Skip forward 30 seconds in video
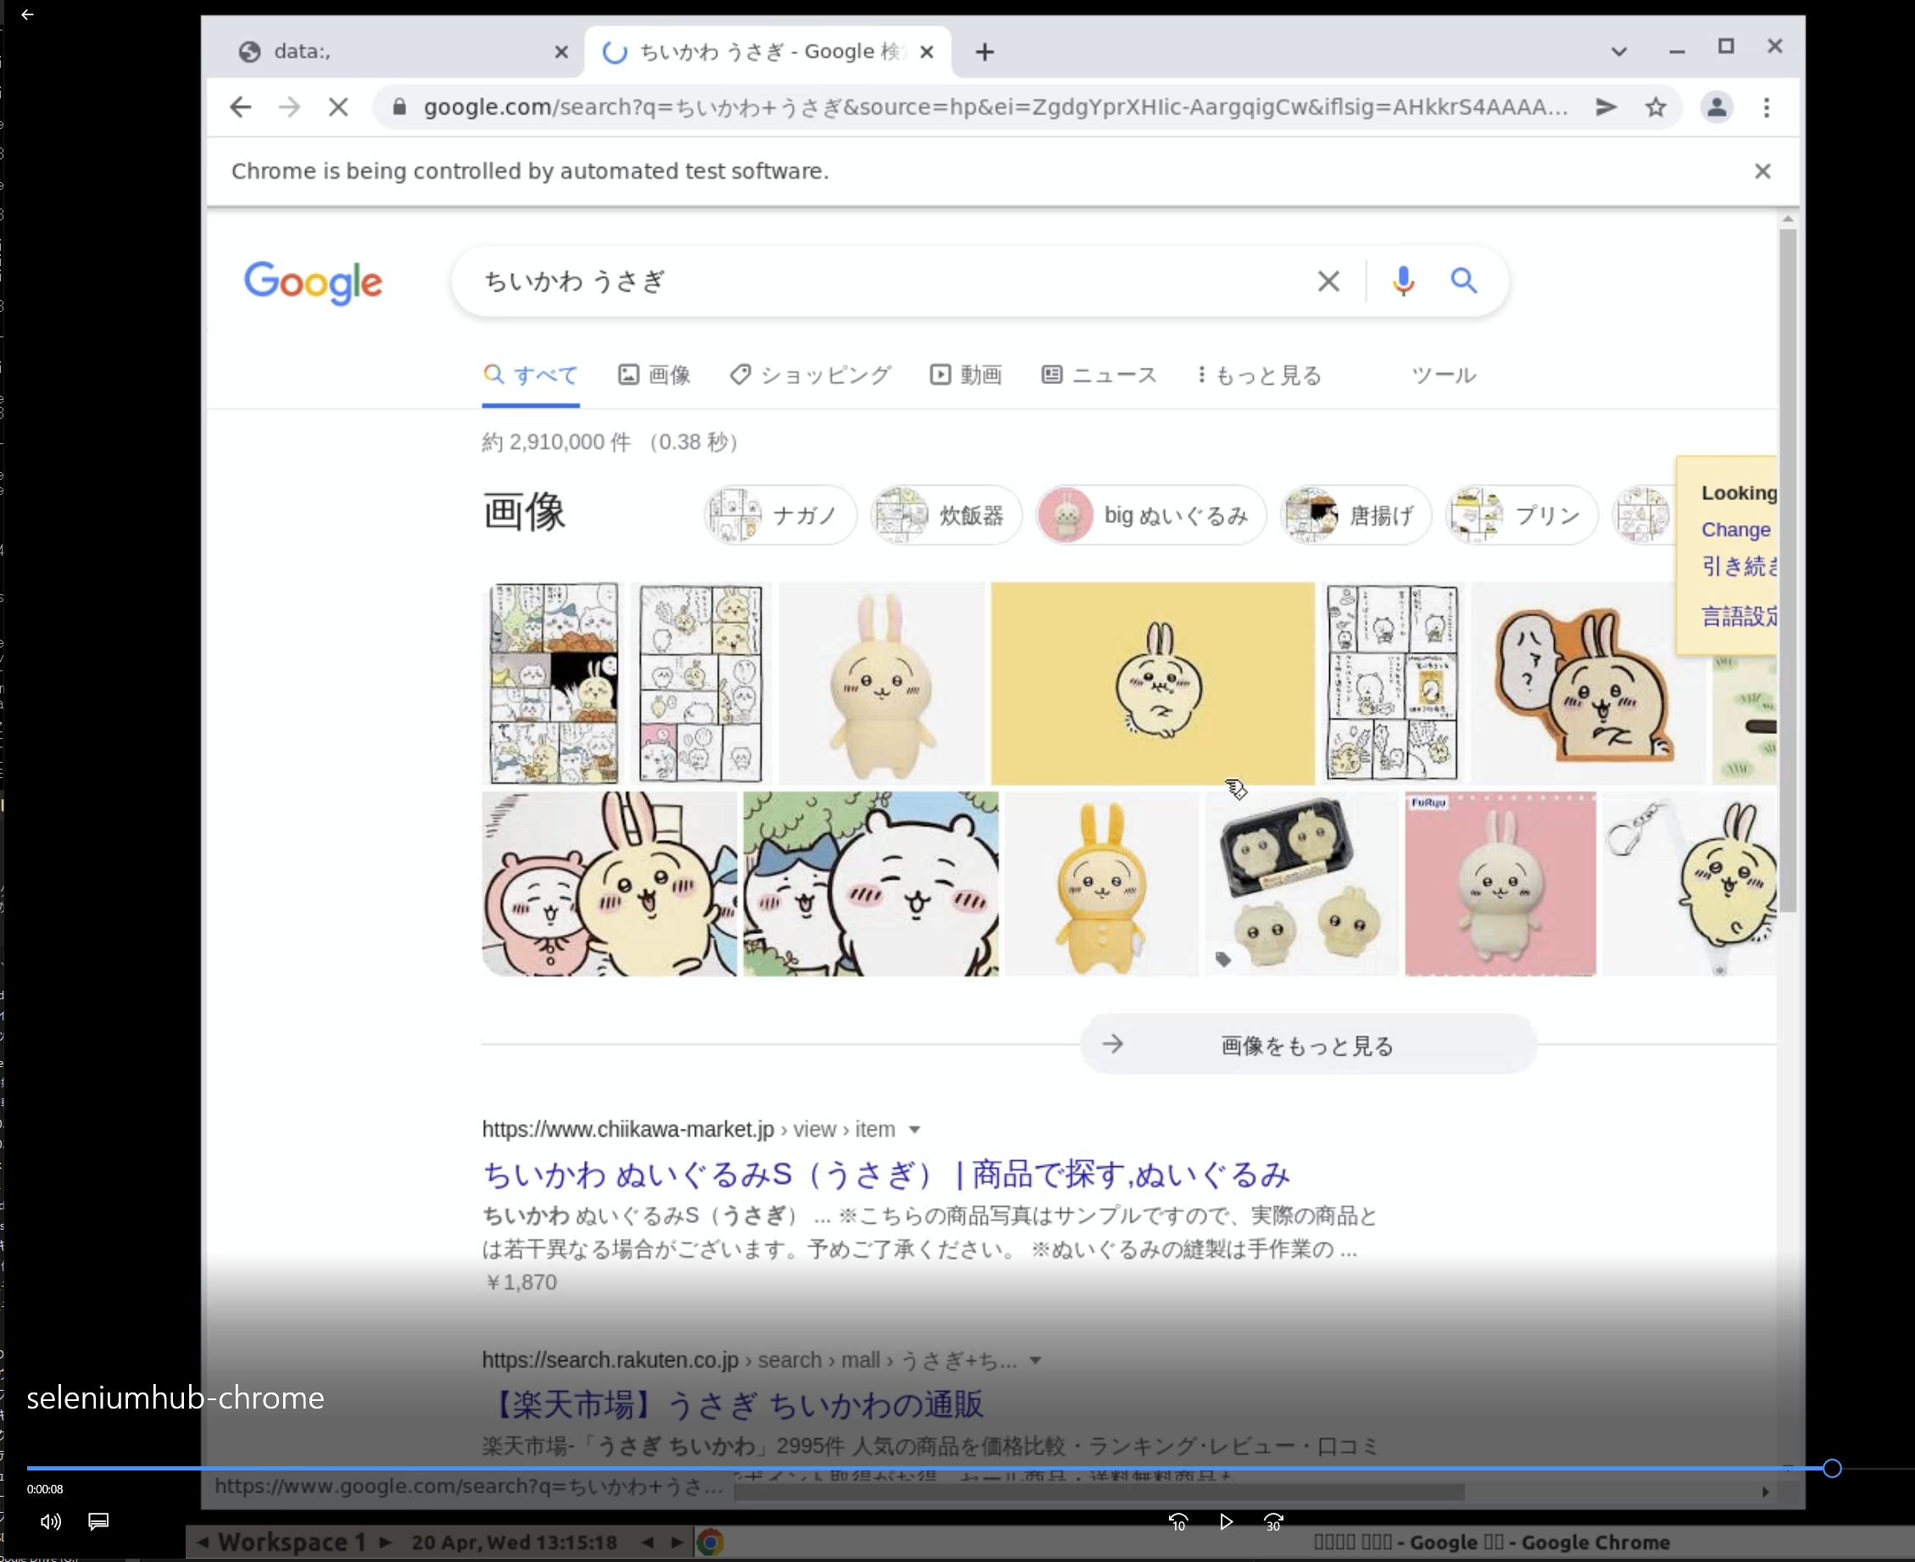 tap(1272, 1521)
